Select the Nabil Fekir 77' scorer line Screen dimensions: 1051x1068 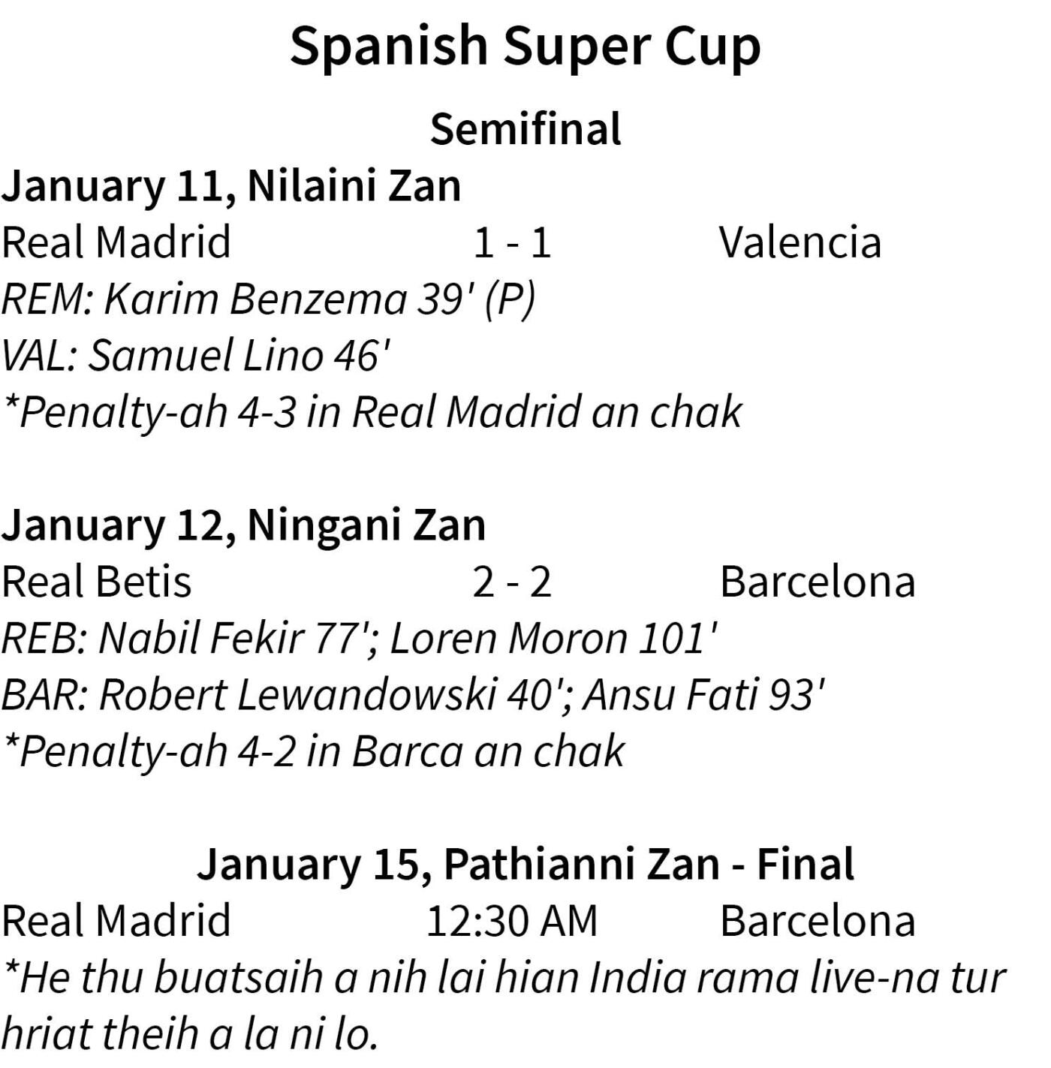(360, 638)
